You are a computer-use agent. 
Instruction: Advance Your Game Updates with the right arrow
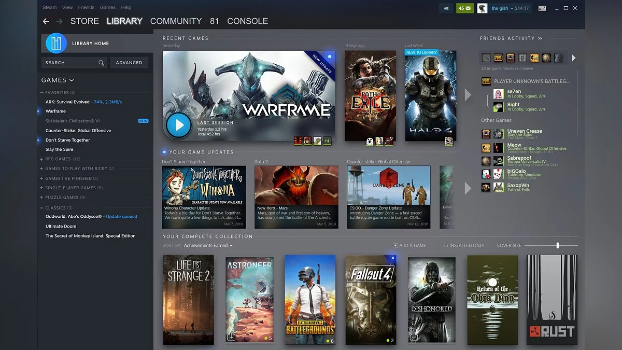pyautogui.click(x=468, y=188)
